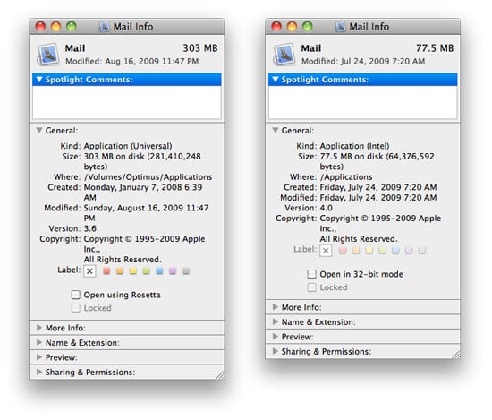Click the 303 MB size in header
This screenshot has height=420, width=492.
200,48
